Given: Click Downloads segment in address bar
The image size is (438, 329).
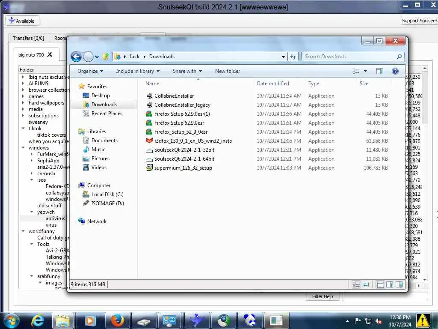Looking at the screenshot, I should [x=162, y=57].
